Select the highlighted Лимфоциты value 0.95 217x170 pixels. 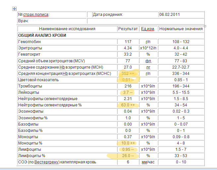point(128,149)
